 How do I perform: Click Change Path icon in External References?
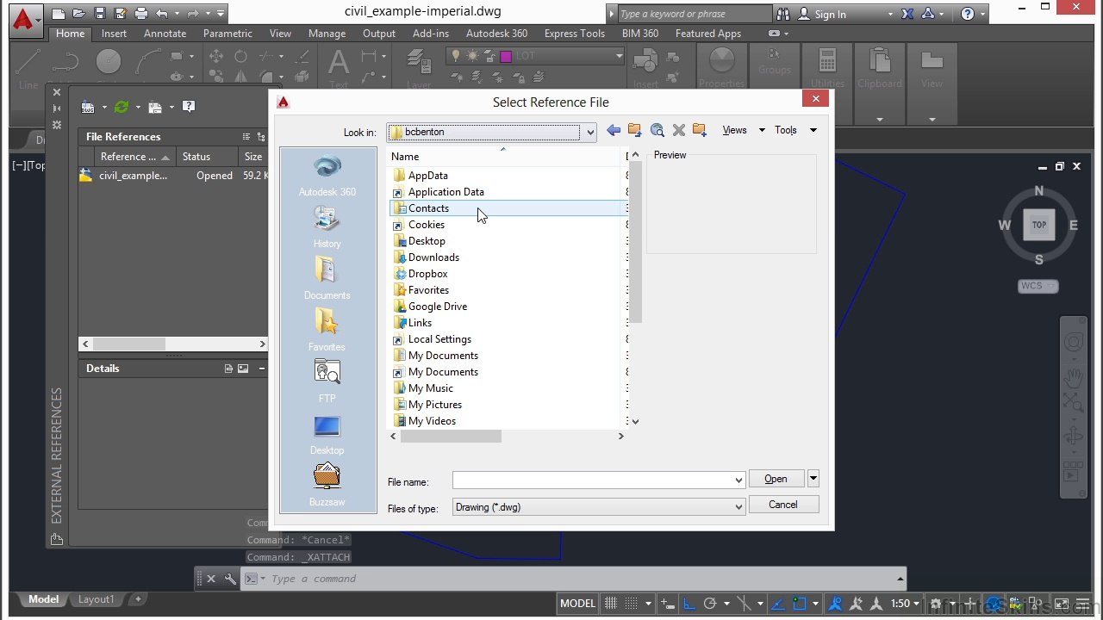click(155, 107)
